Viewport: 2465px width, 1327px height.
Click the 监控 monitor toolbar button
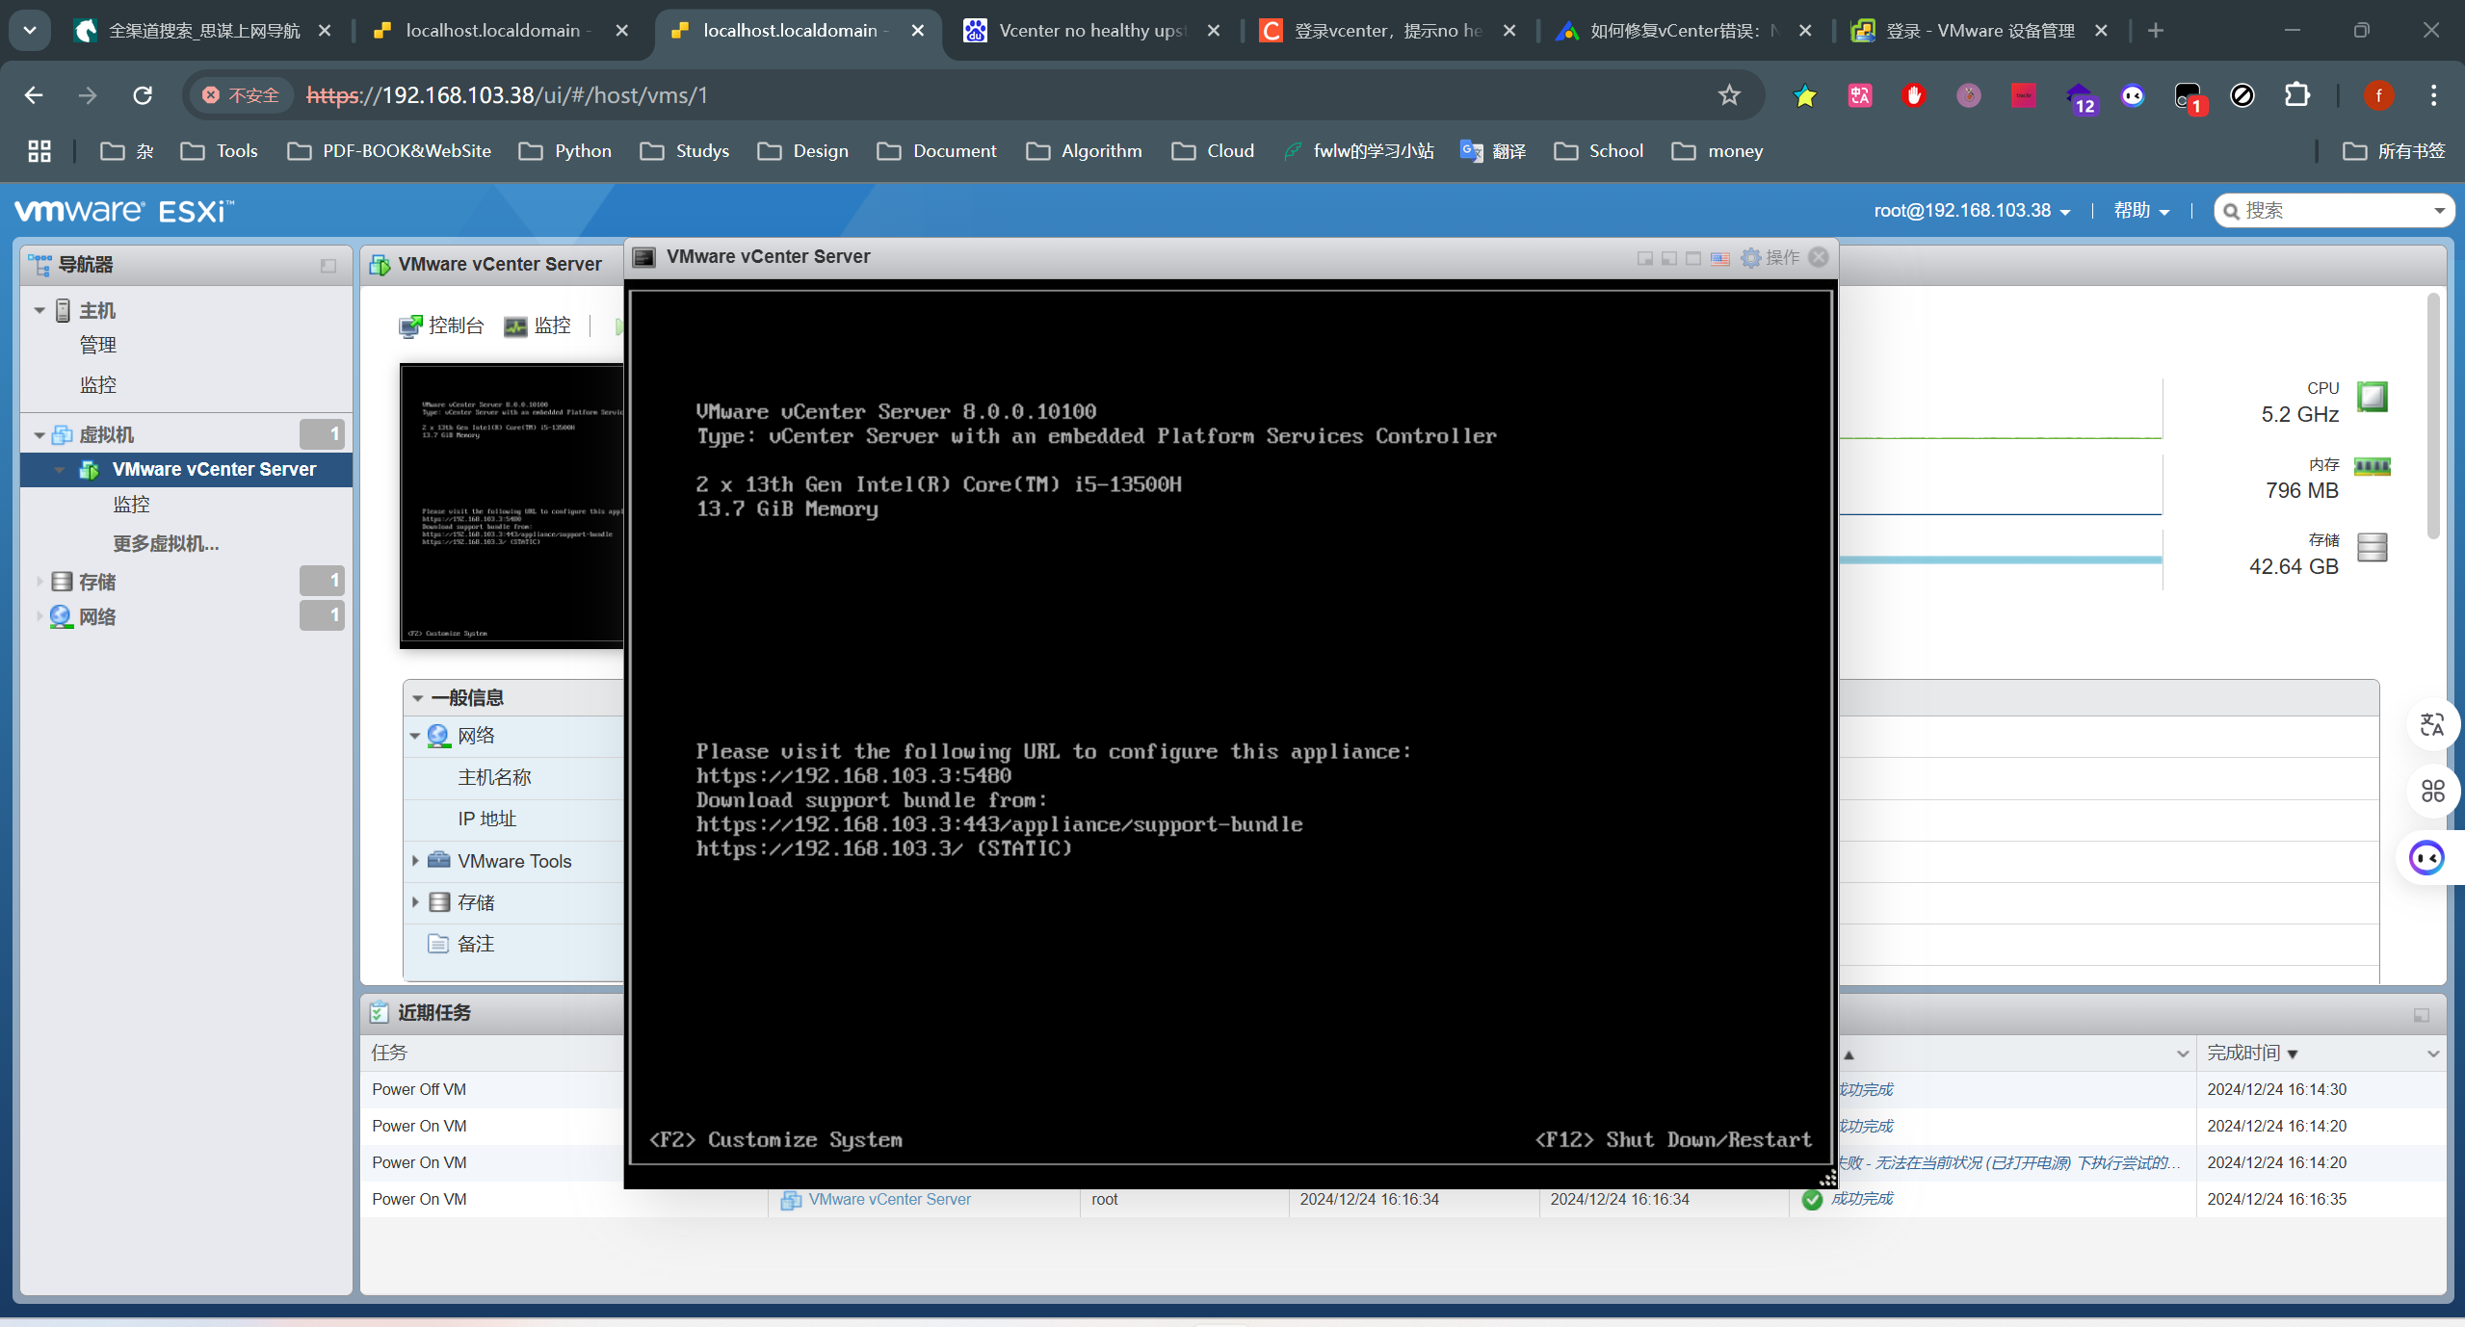[538, 325]
